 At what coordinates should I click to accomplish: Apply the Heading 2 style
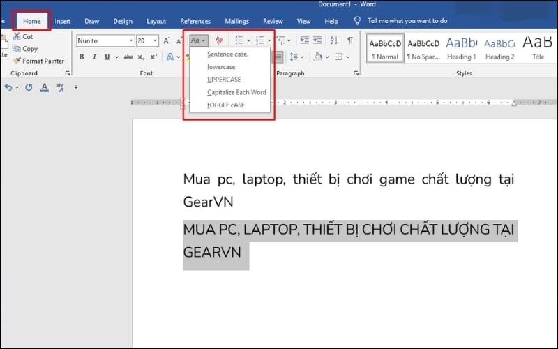click(500, 48)
